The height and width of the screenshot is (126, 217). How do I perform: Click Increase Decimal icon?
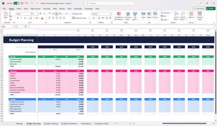tap(107, 18)
